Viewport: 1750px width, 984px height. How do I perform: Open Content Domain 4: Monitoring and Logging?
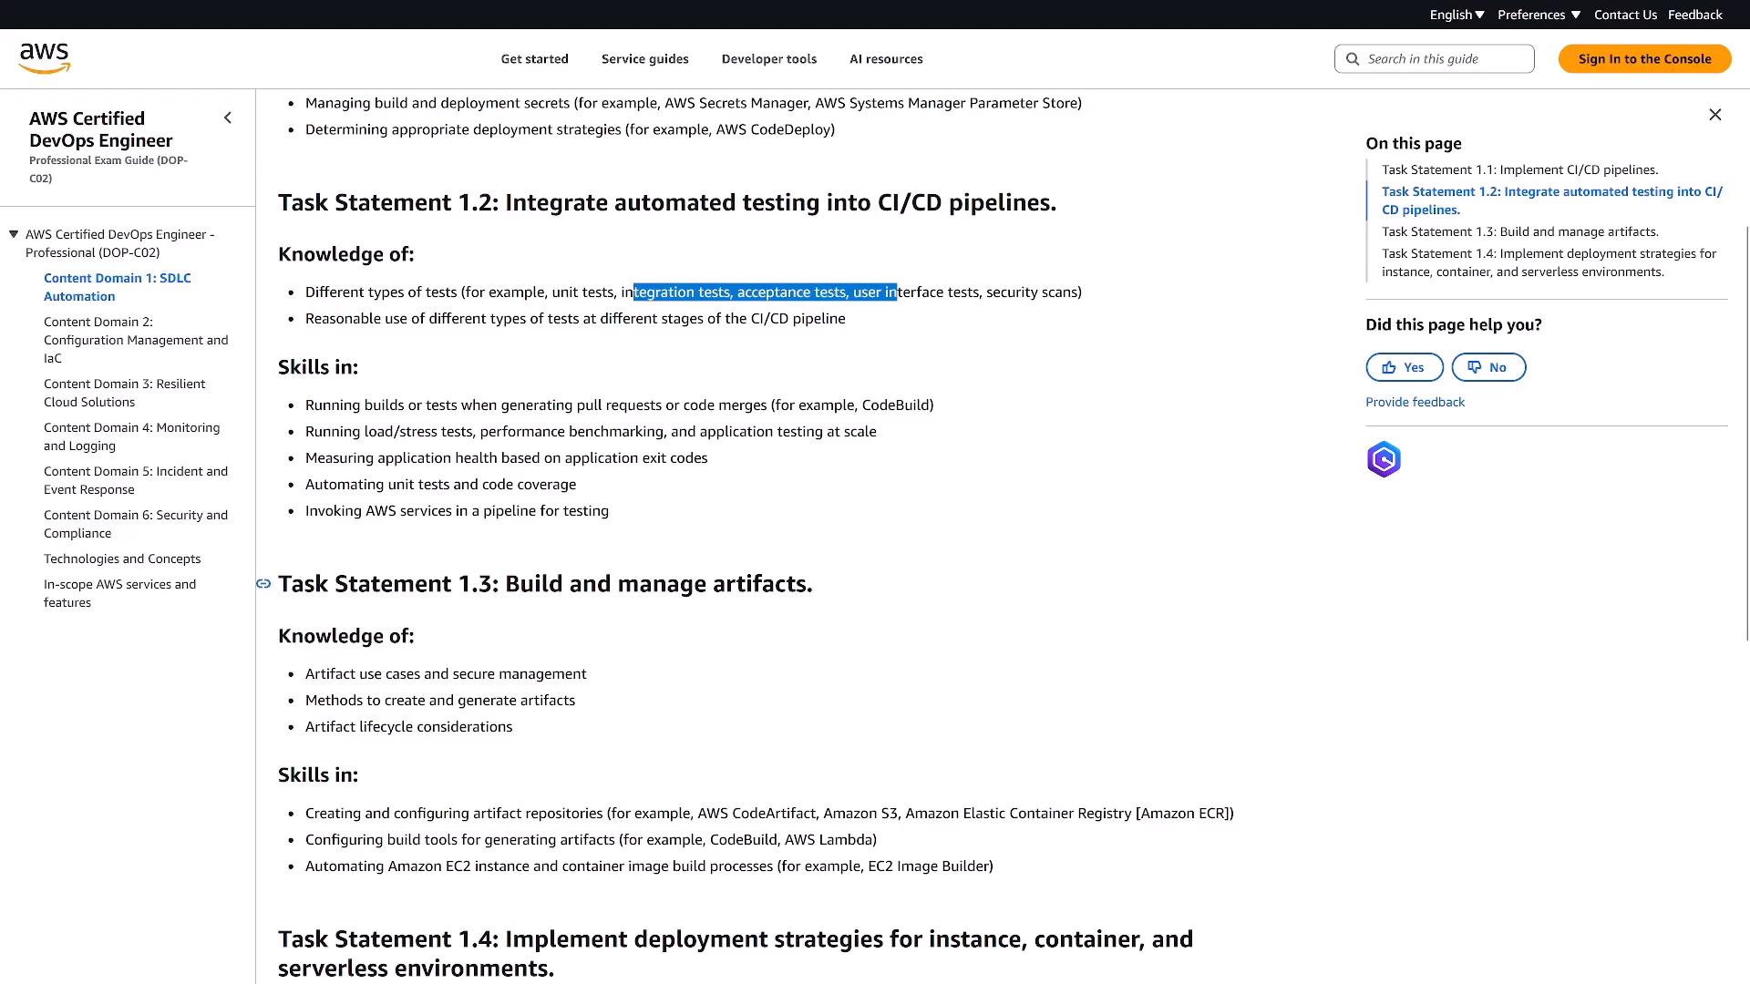[x=131, y=436]
